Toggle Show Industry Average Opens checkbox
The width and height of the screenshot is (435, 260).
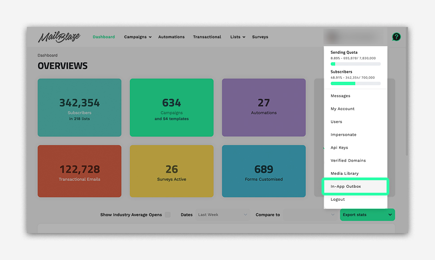(168, 215)
